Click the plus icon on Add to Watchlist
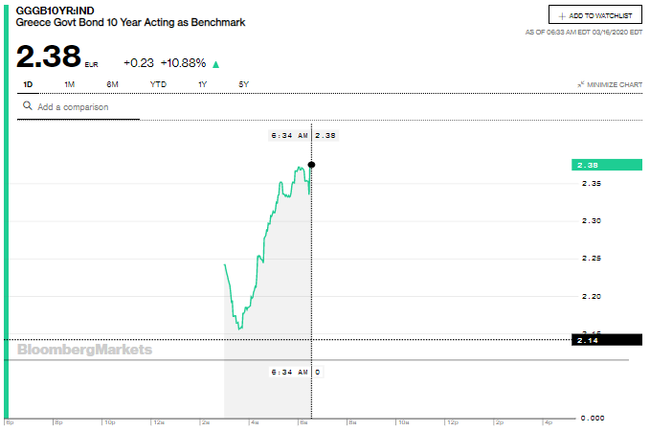 point(562,16)
